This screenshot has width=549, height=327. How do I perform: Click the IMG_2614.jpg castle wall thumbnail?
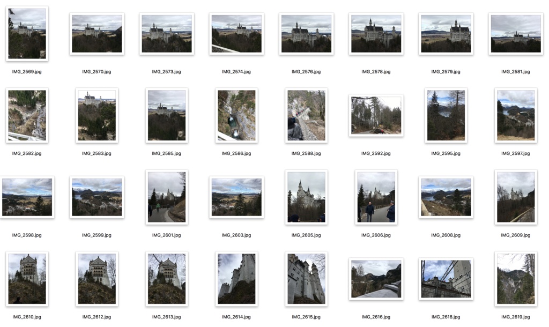click(236, 279)
